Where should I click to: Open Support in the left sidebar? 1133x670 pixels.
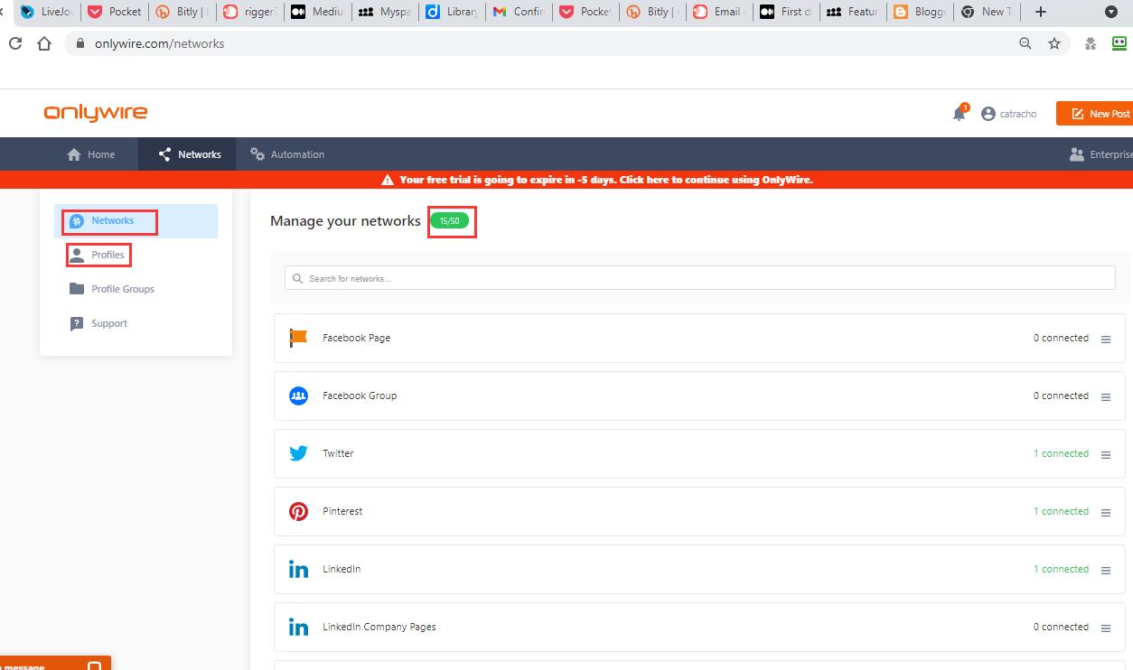tap(98, 323)
